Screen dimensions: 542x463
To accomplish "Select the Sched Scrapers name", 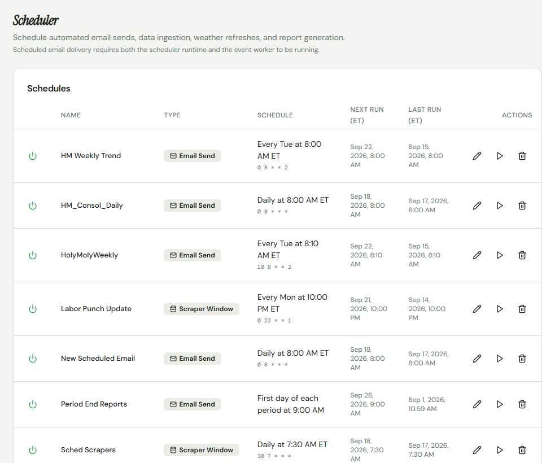I will (x=88, y=450).
